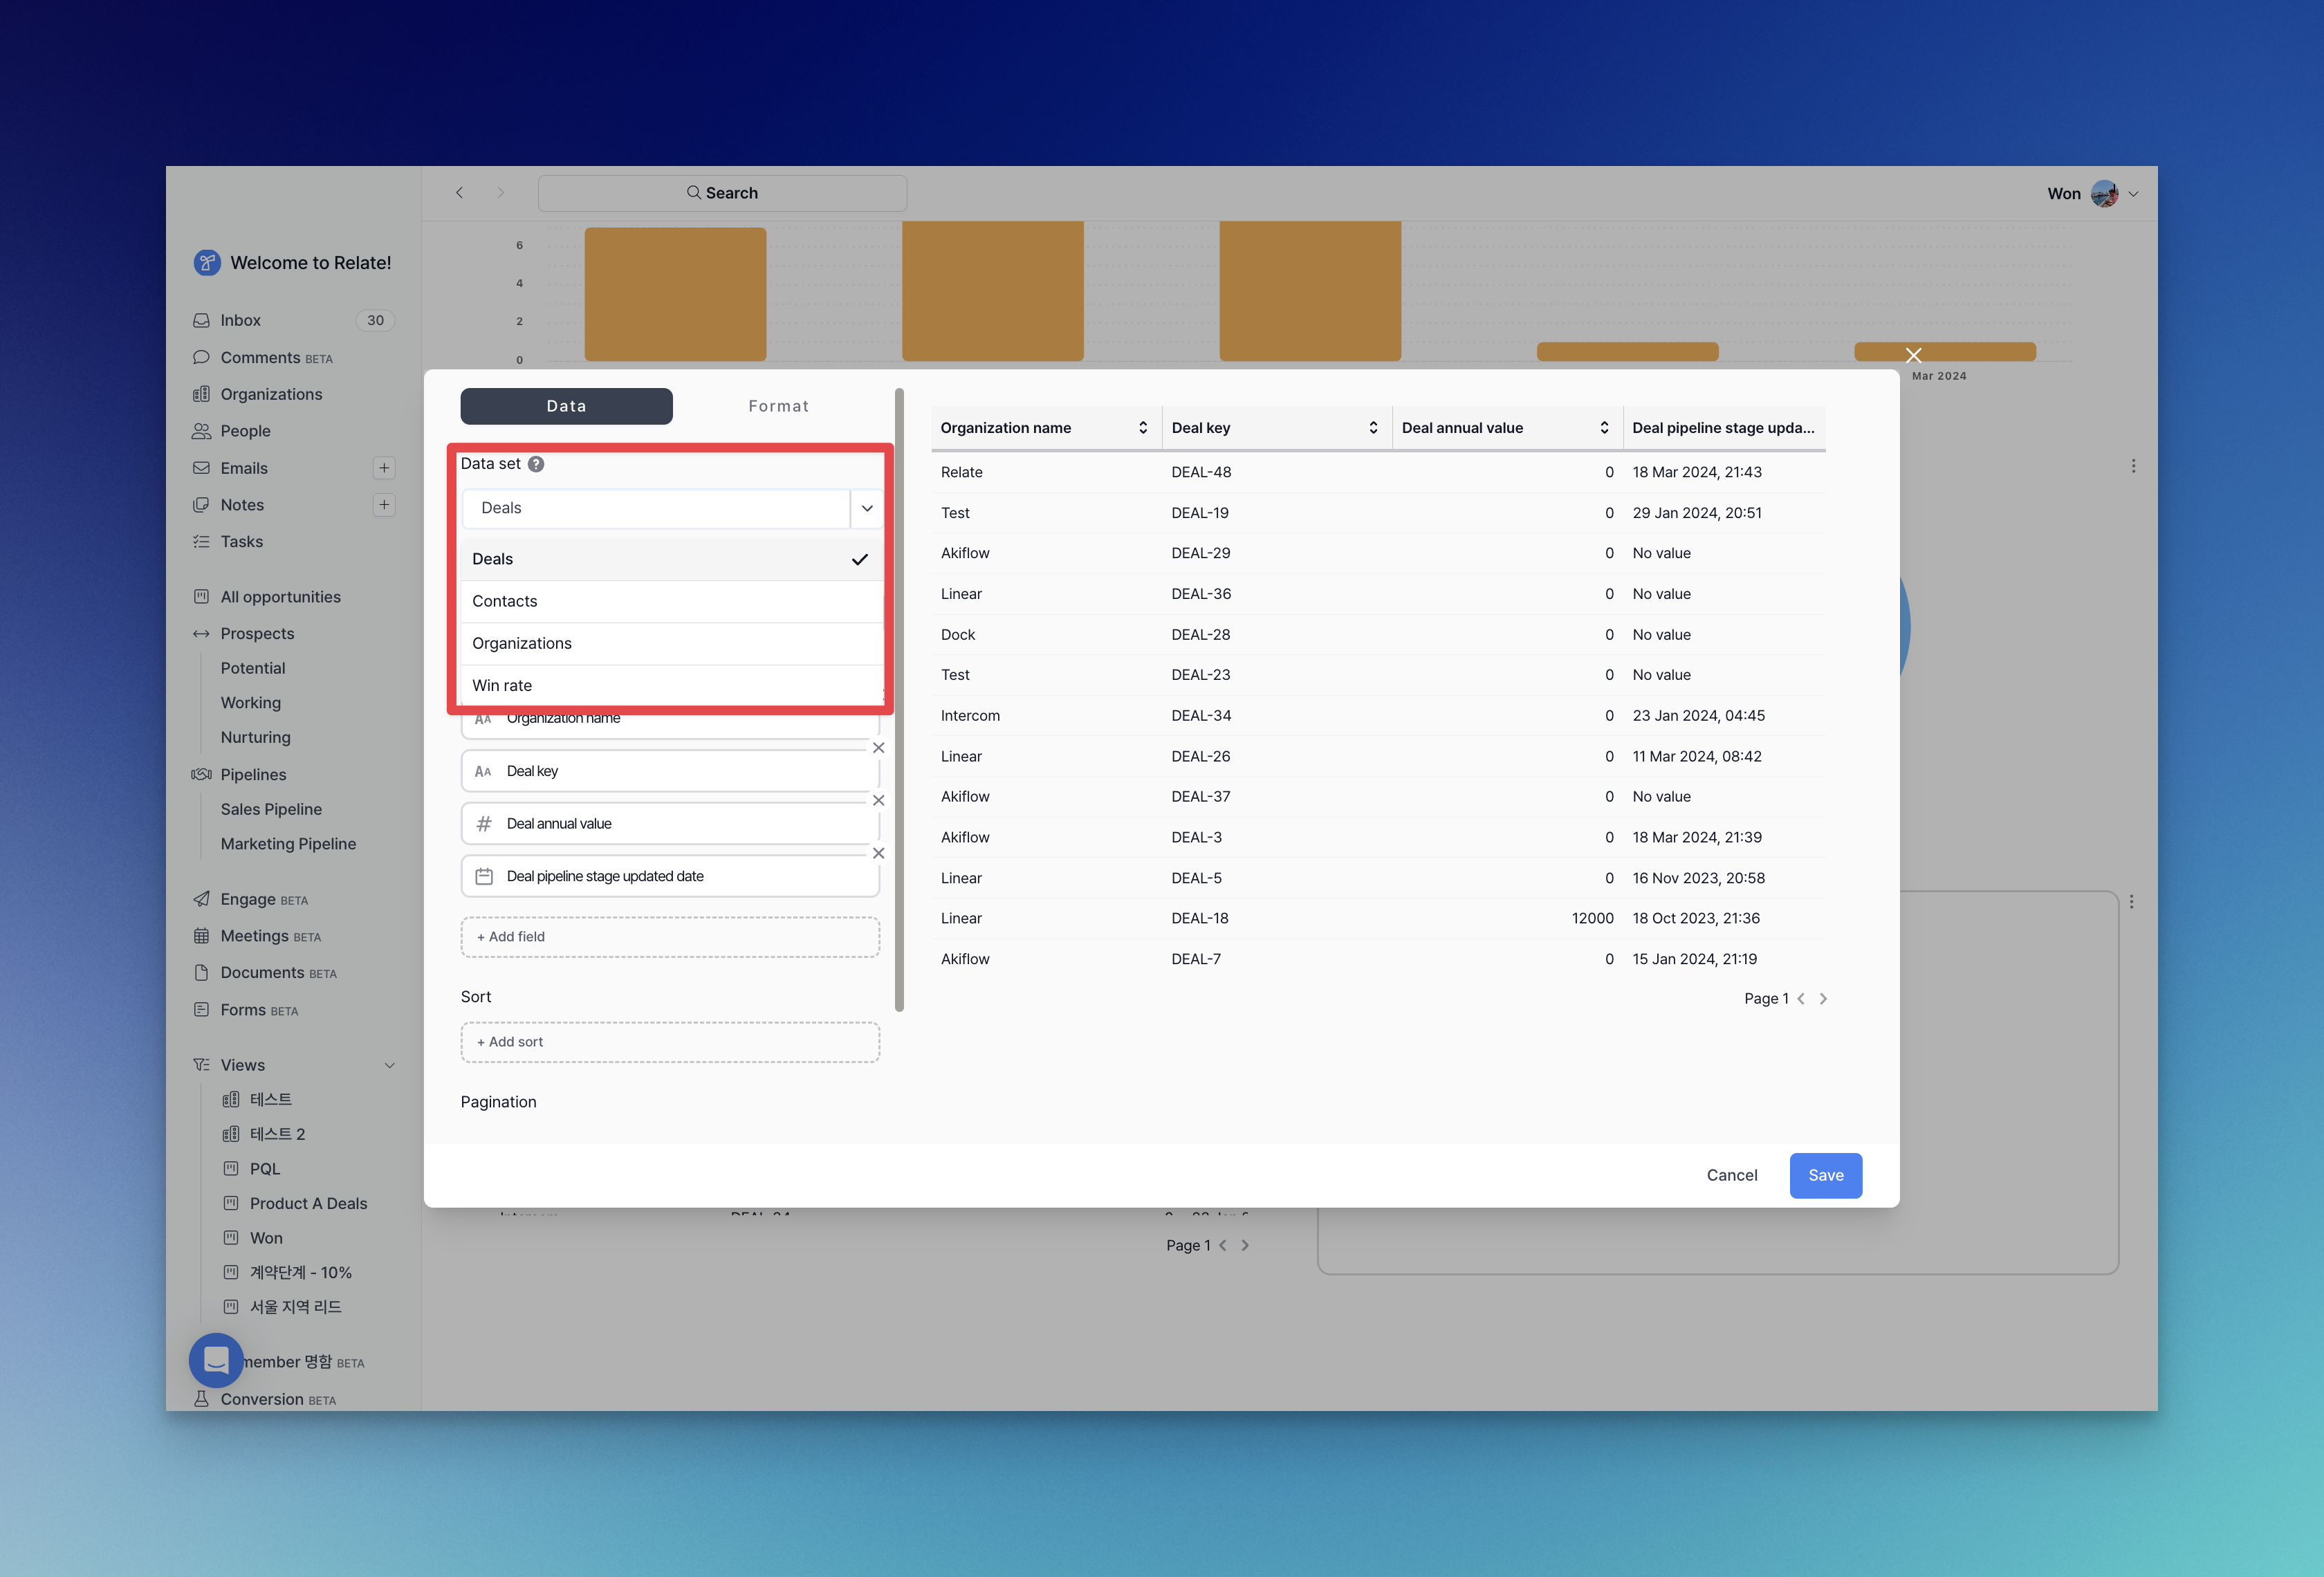
Task: Click the plus icon next to Emails
Action: [x=384, y=468]
